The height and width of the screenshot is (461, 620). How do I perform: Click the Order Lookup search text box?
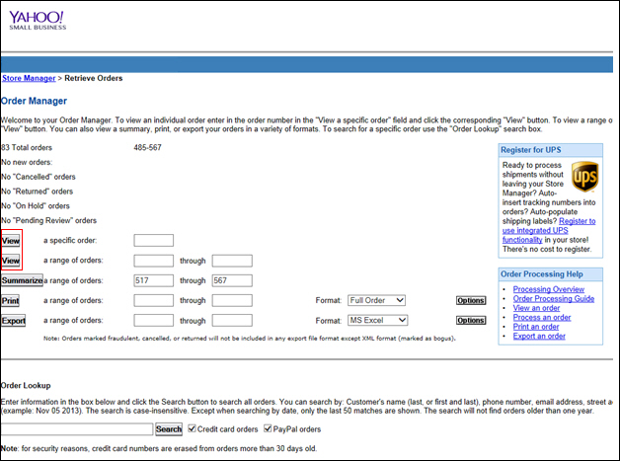pos(77,429)
